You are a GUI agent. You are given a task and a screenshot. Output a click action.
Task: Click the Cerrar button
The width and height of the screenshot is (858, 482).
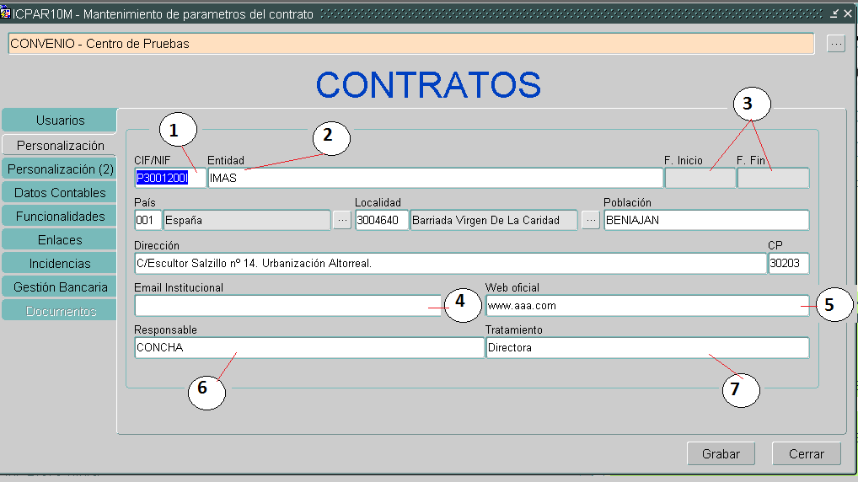pyautogui.click(x=806, y=453)
